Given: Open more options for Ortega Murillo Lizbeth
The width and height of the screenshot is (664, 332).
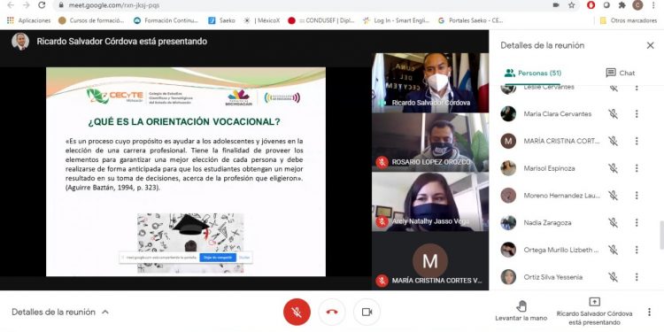Looking at the screenshot, I should 636,250.
